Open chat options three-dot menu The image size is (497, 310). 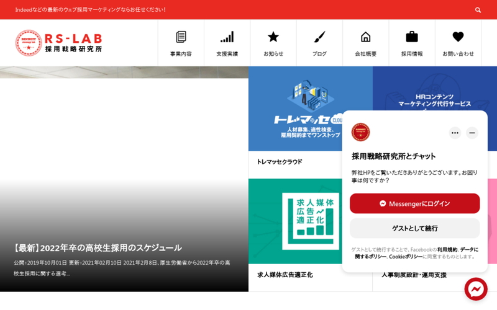455,133
